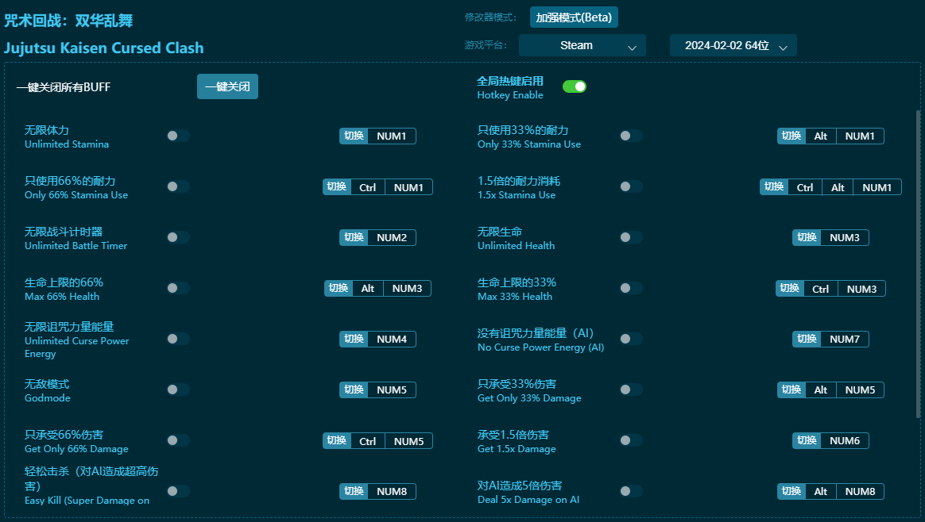Click the 无限体力 Unlimited Stamina label
The width and height of the screenshot is (925, 522).
point(67,136)
